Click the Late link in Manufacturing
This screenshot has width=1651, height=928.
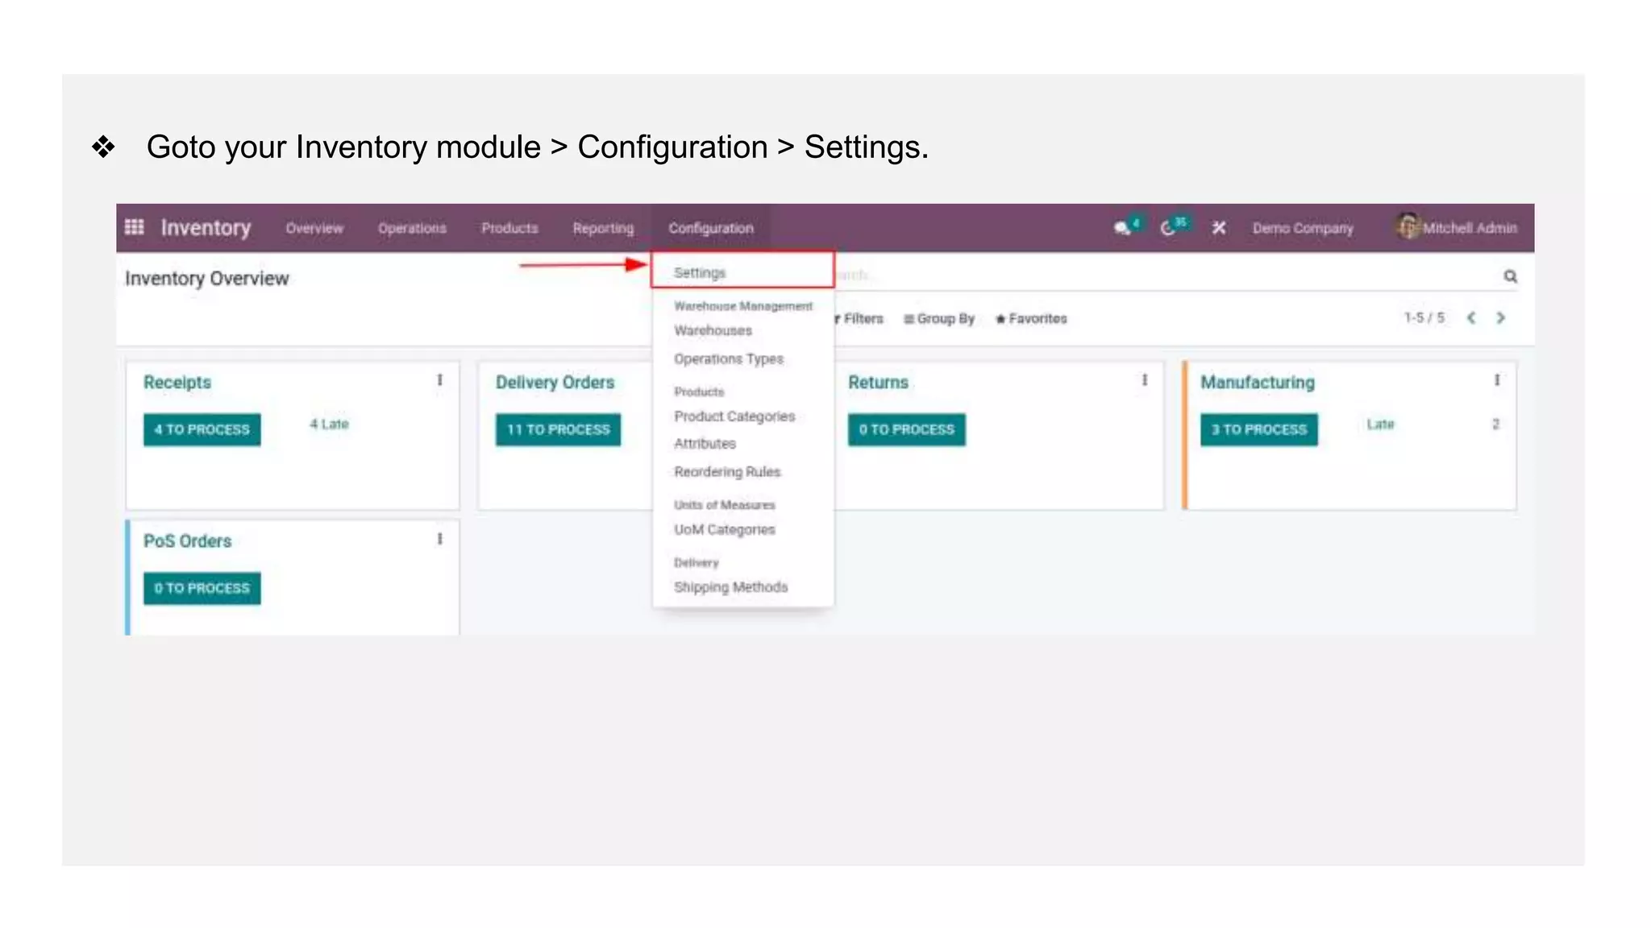point(1380,424)
